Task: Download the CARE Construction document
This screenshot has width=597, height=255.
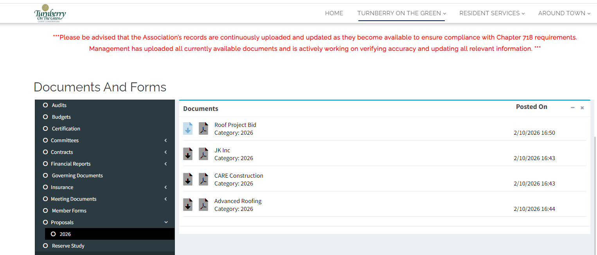Action: pyautogui.click(x=188, y=179)
